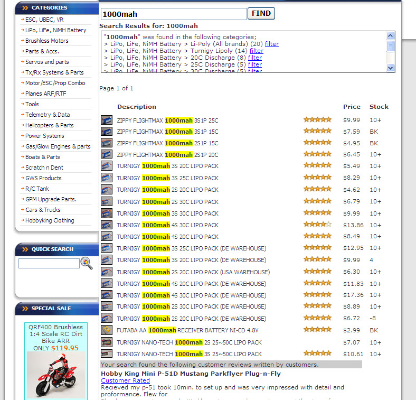
Task: Open QRF400 Brushless Dirt Bike sale text
Action: 56,337
